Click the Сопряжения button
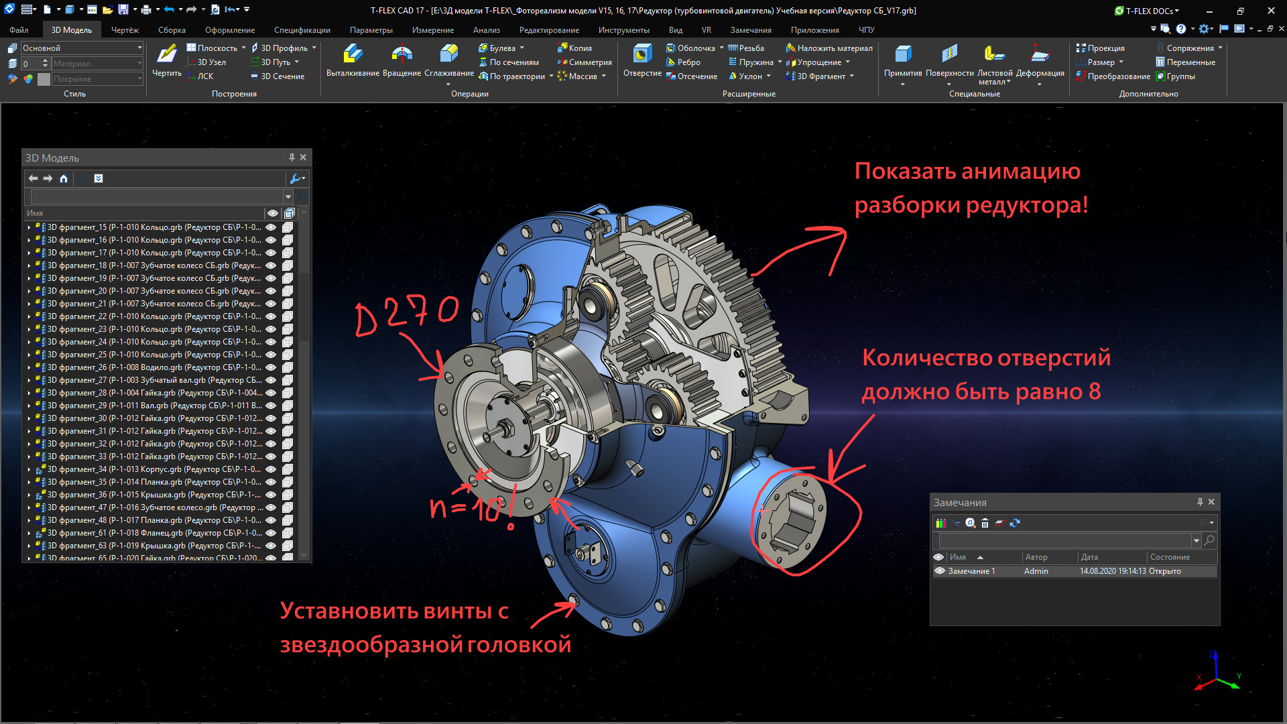This screenshot has height=724, width=1287. click(x=1189, y=48)
